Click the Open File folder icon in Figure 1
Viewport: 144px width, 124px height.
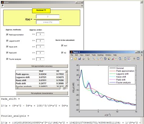75,59
